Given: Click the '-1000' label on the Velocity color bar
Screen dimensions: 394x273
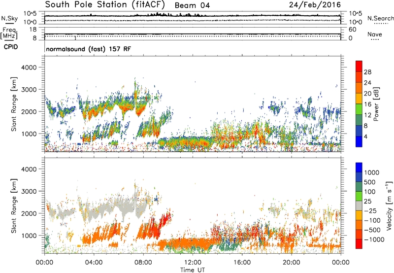Looking at the screenshot, I should point(374,239).
